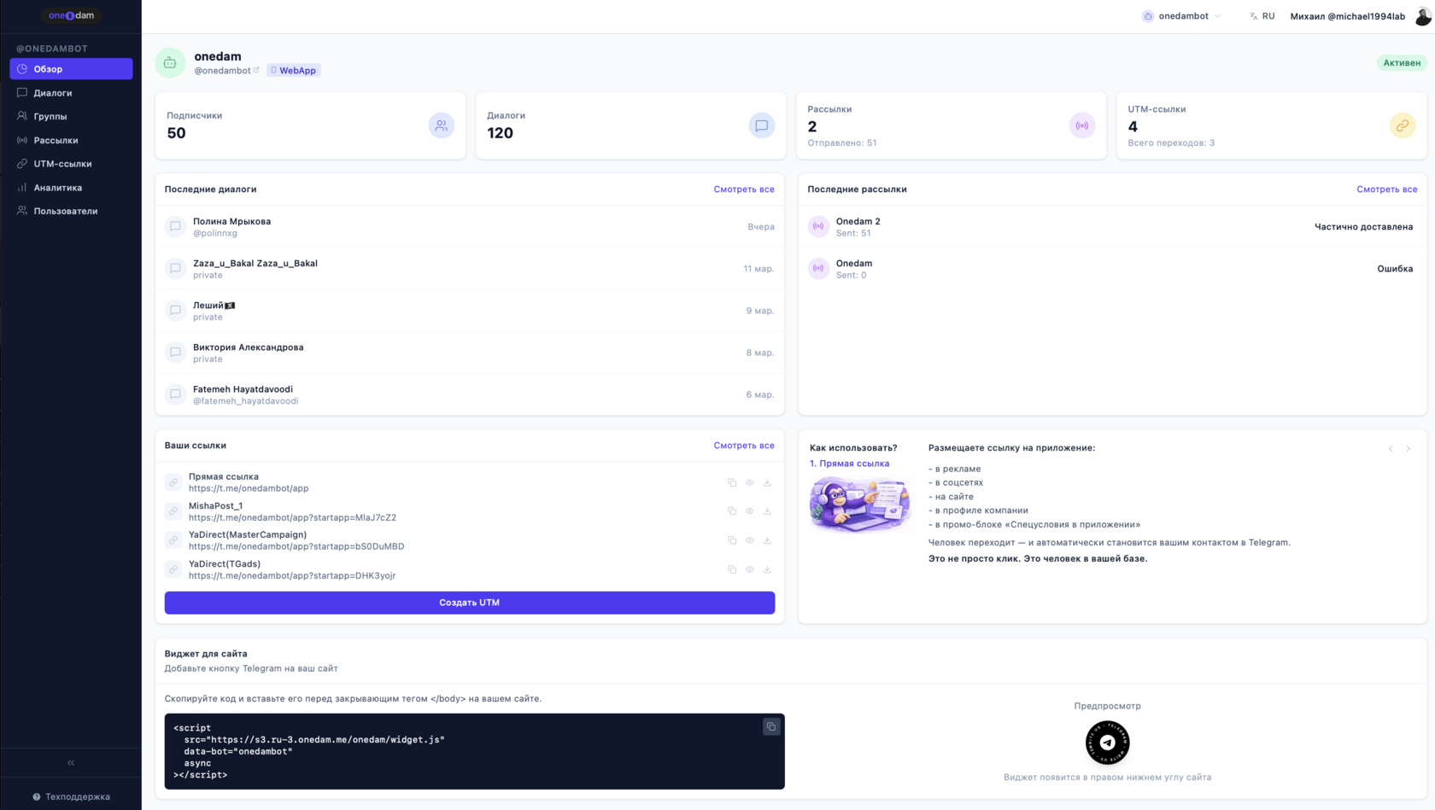Open UTM-ссылки sidebar item
Image resolution: width=1435 pixels, height=810 pixels.
click(71, 164)
